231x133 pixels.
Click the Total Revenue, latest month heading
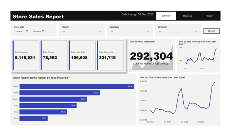142,42
